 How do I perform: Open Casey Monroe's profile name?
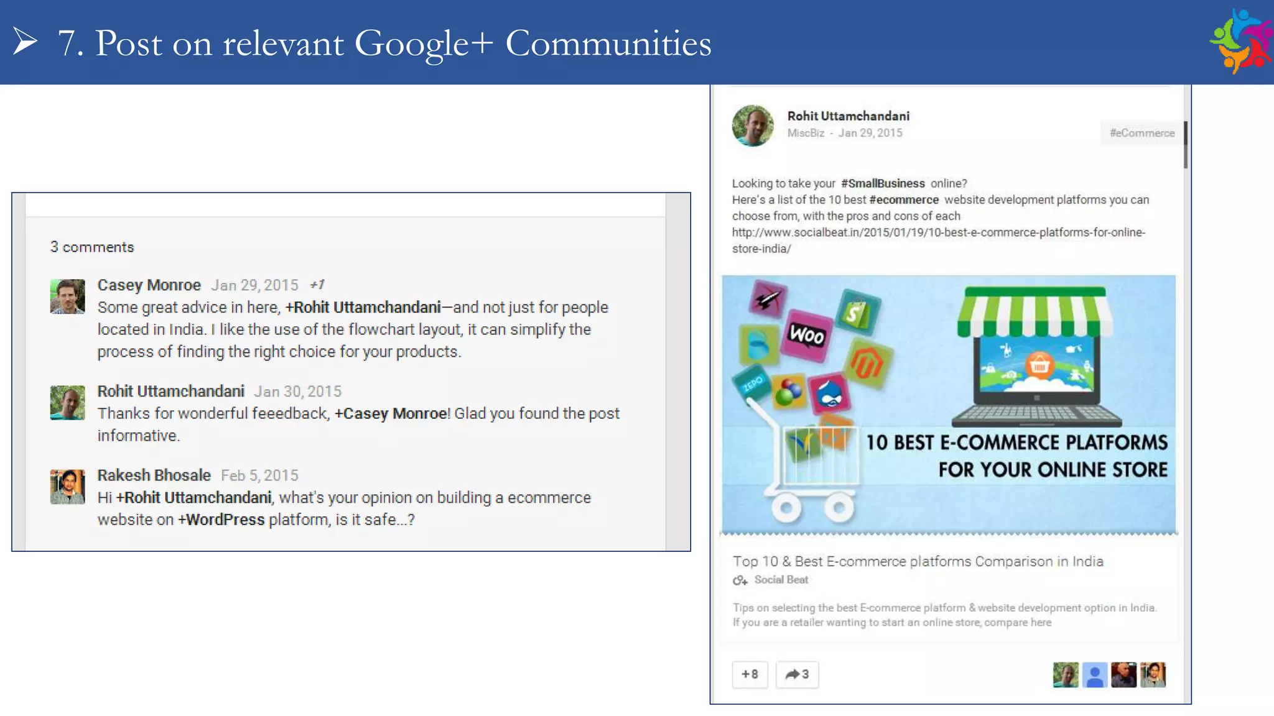149,285
